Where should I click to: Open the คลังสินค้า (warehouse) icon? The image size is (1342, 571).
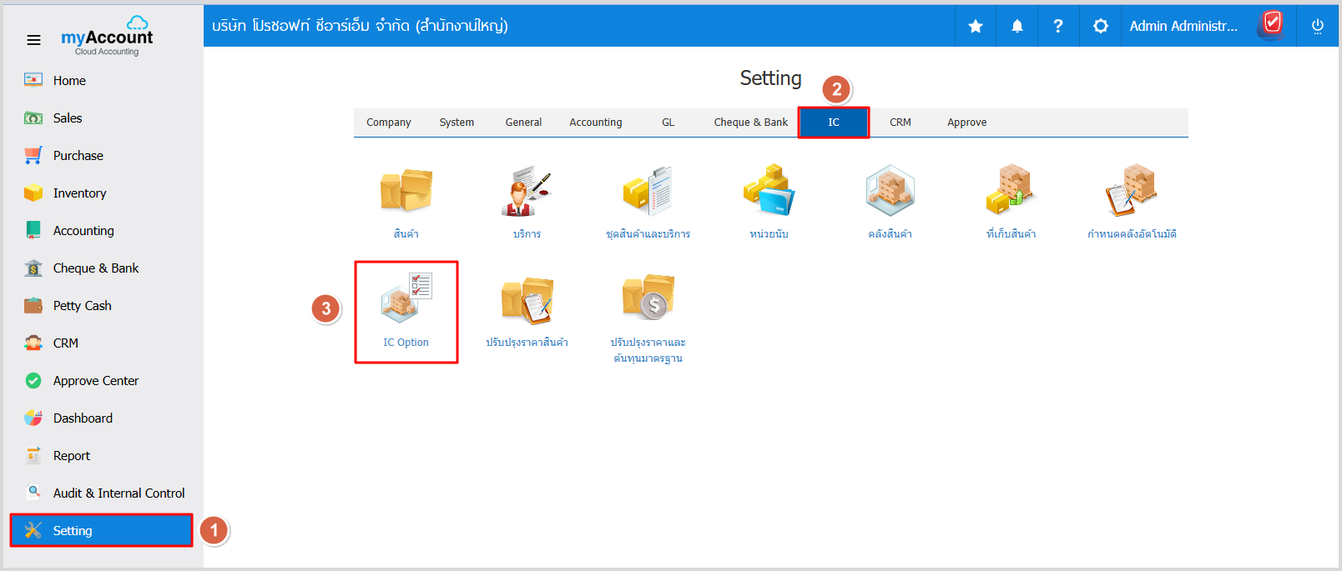[x=890, y=200]
